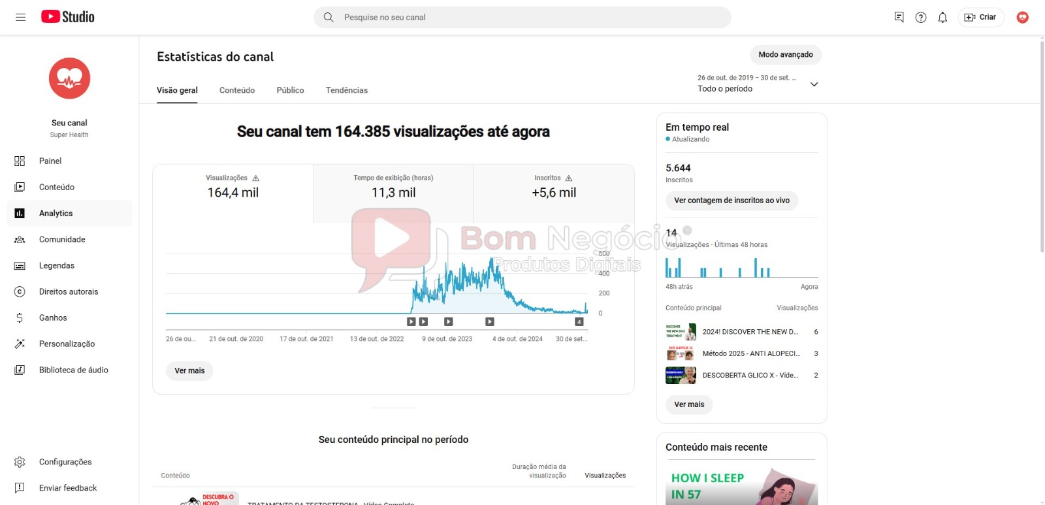Click the warning icon beside Inscritos
This screenshot has width=1045, height=505.
click(569, 178)
